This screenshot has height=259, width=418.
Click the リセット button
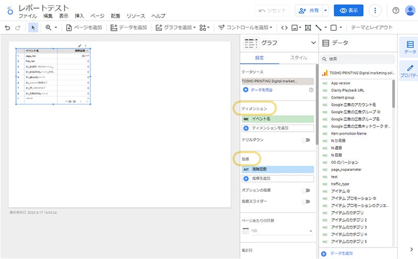pos(272,10)
